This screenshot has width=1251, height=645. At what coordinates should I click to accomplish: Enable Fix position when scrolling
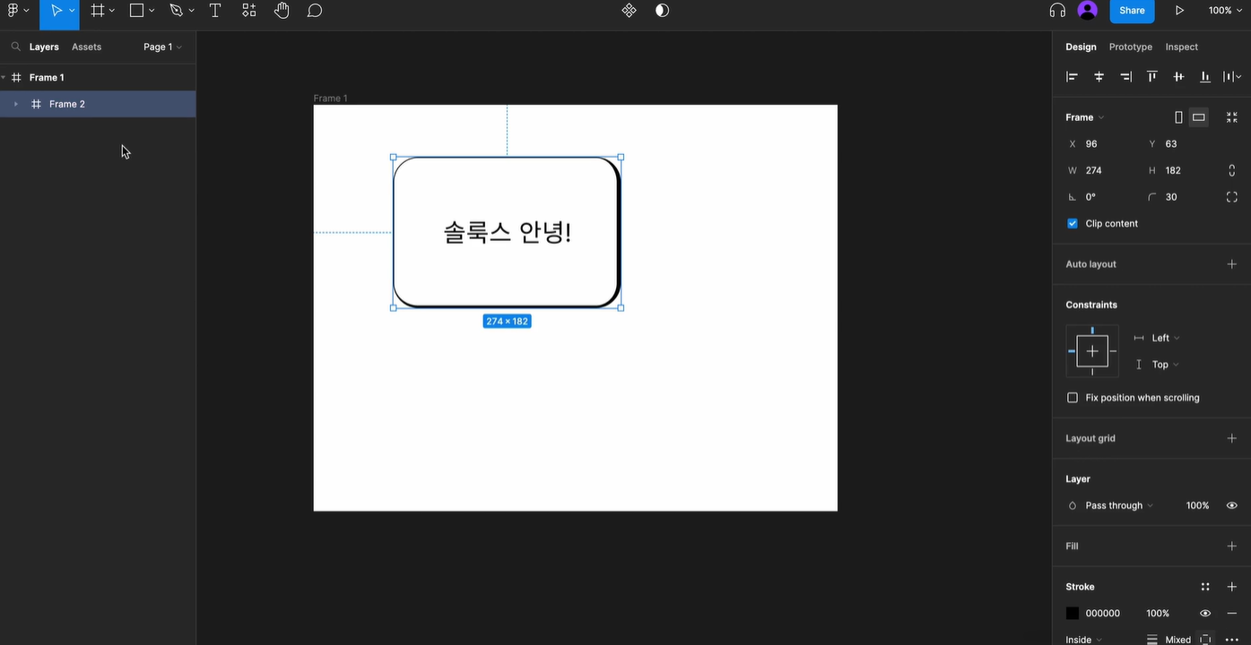1073,398
